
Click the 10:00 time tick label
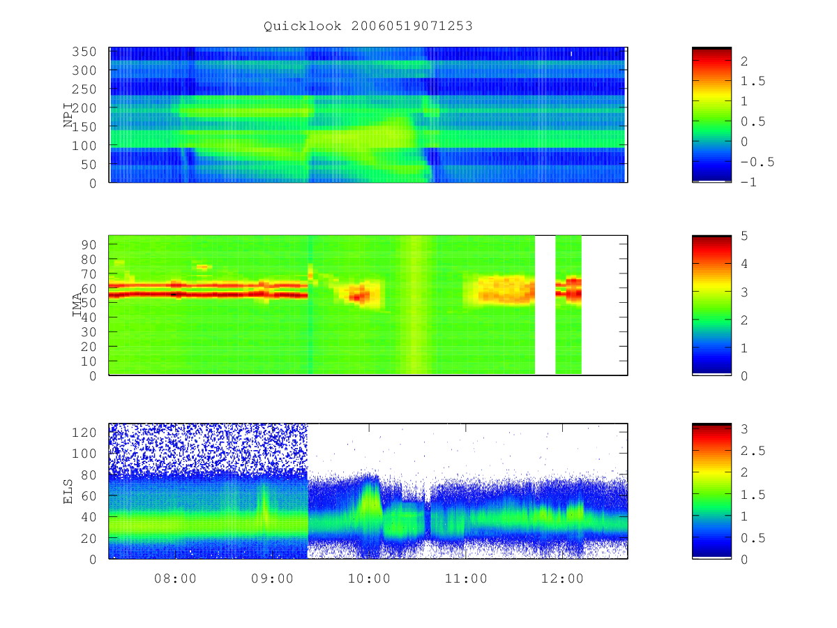coord(369,578)
